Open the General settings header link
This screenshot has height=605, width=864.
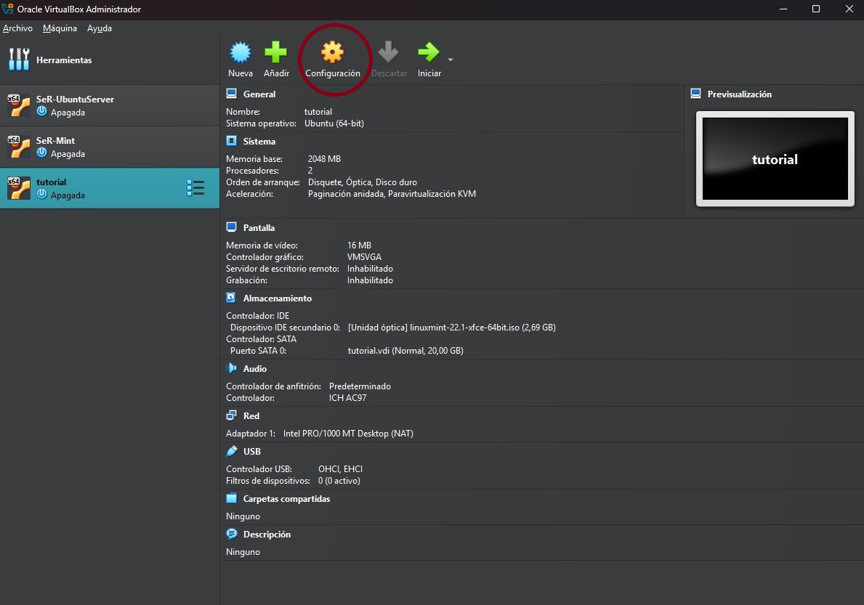[x=259, y=94]
